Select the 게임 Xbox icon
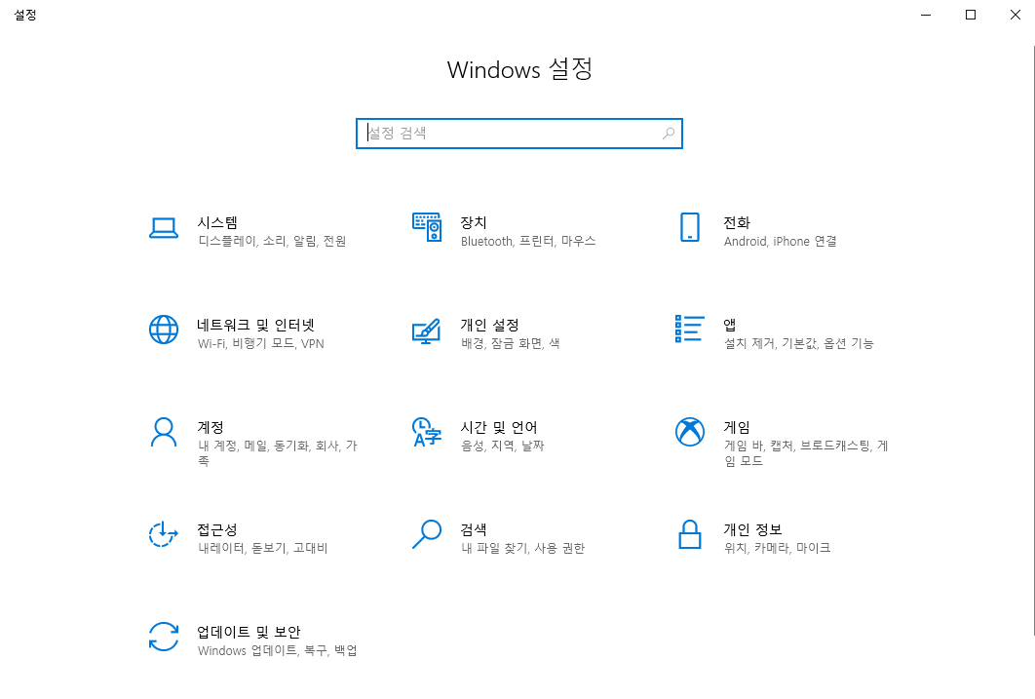The image size is (1035, 699). (690, 432)
